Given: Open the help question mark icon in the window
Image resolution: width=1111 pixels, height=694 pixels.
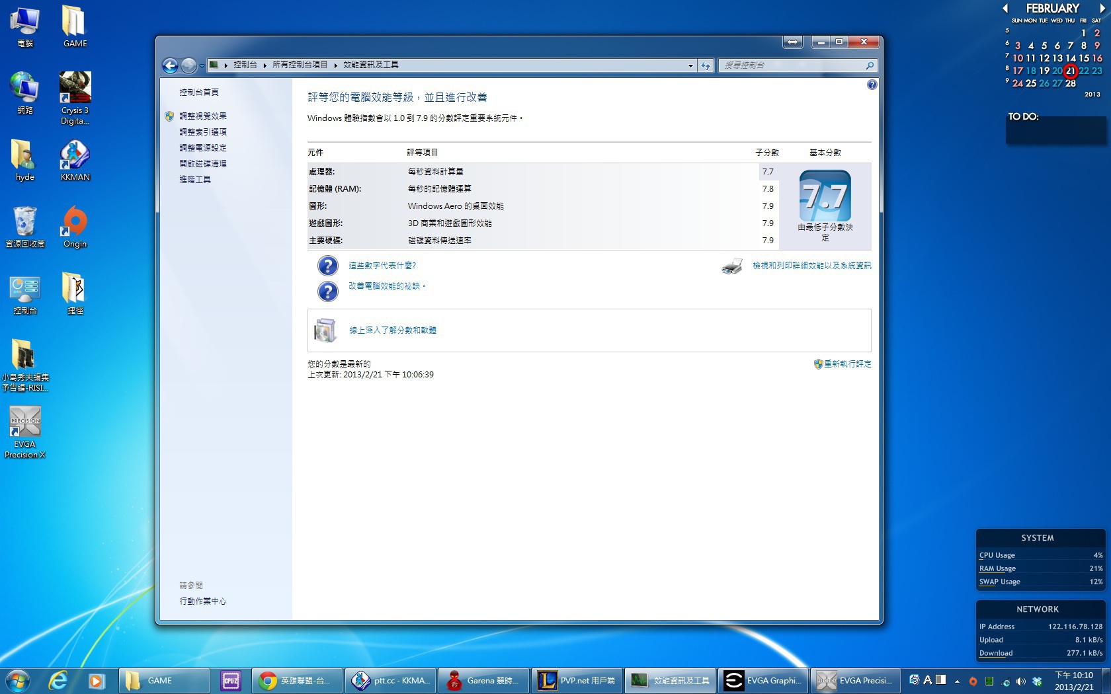Looking at the screenshot, I should coord(872,85).
